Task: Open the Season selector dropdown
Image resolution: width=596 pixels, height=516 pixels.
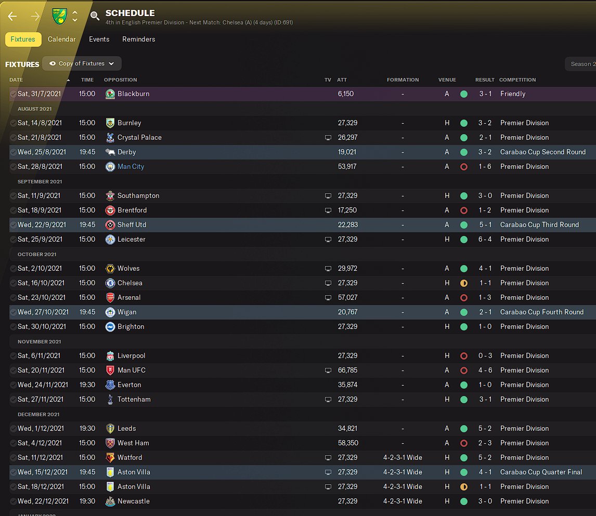Action: (x=580, y=64)
